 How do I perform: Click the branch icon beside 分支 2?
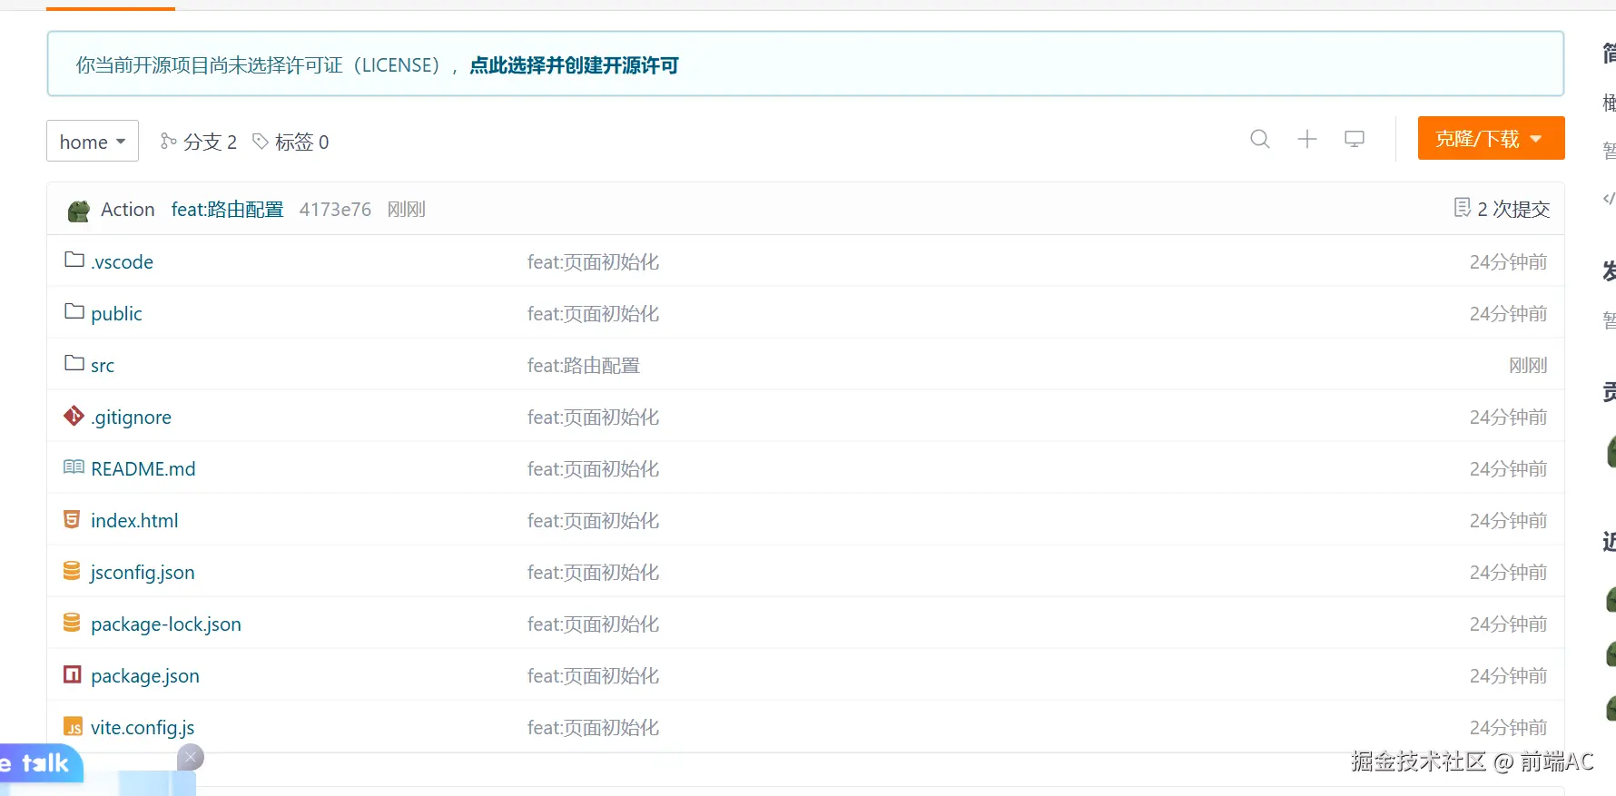click(x=168, y=141)
